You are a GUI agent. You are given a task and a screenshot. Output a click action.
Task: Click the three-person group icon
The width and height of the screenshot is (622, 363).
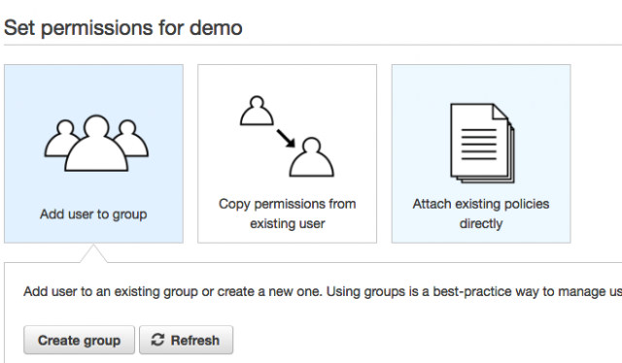click(96, 143)
